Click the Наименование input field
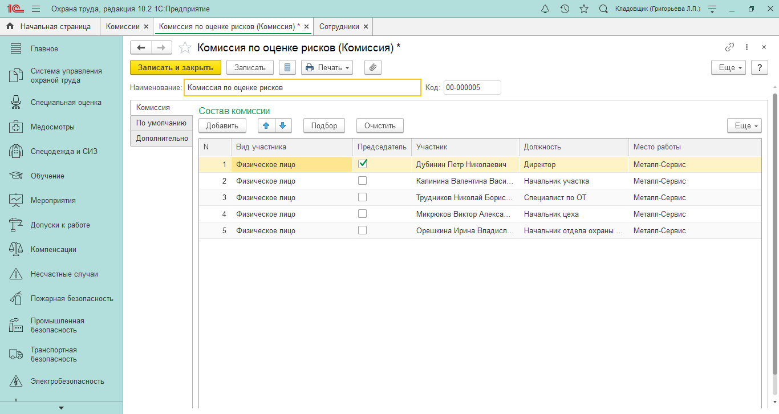 pyautogui.click(x=302, y=88)
